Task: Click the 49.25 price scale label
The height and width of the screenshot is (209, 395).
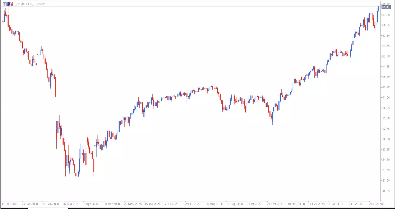Action: 385,67
